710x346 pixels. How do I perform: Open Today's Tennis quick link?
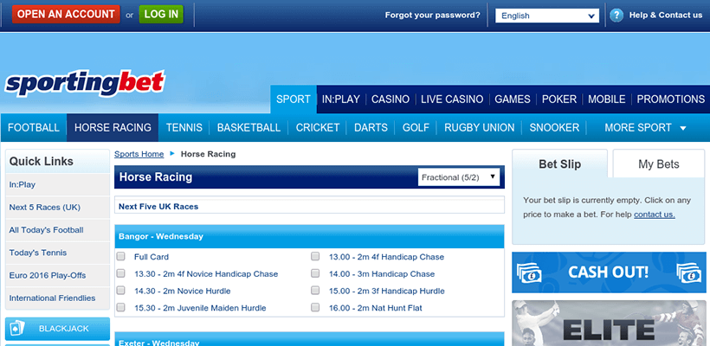[57, 253]
